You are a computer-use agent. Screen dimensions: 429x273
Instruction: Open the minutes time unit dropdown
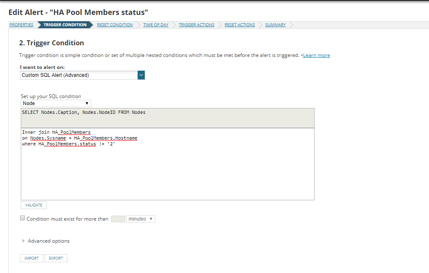[141, 219]
